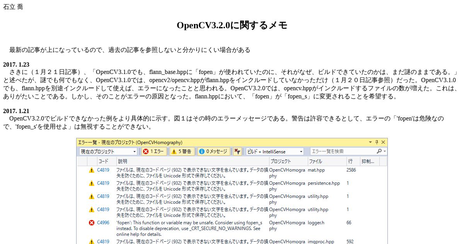The image size is (464, 244).
Task: Select the persistence.hpp file cell
Action: coord(324,183)
